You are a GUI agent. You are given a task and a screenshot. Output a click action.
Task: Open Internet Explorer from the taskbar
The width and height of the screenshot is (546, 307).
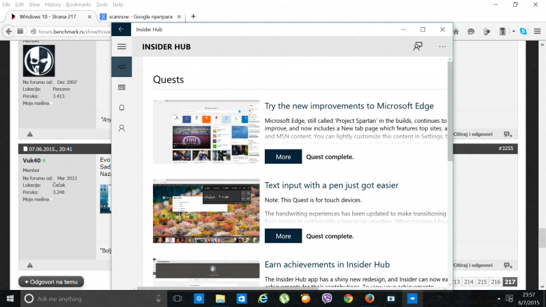(x=263, y=299)
